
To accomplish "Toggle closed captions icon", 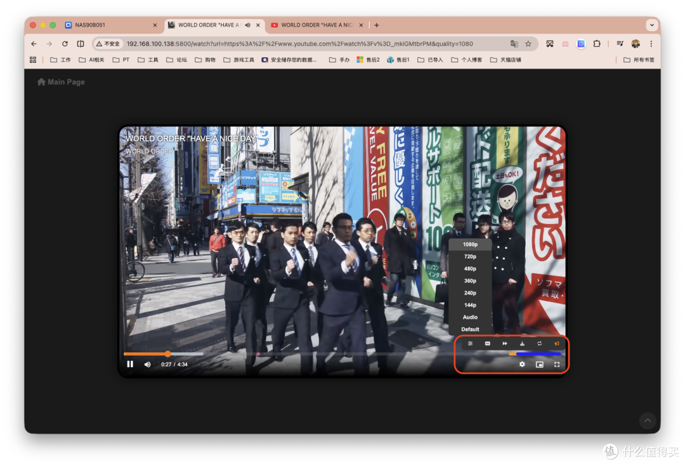I will (x=488, y=343).
